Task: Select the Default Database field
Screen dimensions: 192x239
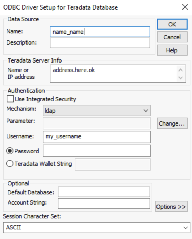Action: (104, 192)
